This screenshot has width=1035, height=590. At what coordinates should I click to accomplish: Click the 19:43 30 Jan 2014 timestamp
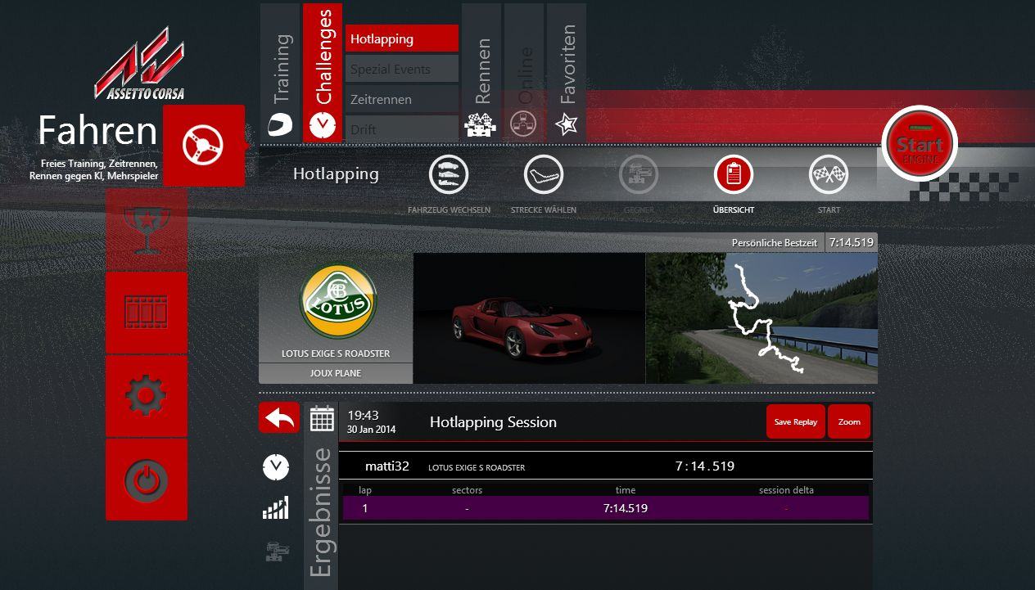point(371,421)
